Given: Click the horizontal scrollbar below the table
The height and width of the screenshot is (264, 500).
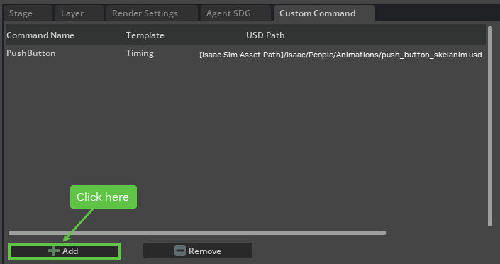Looking at the screenshot, I should [x=197, y=233].
